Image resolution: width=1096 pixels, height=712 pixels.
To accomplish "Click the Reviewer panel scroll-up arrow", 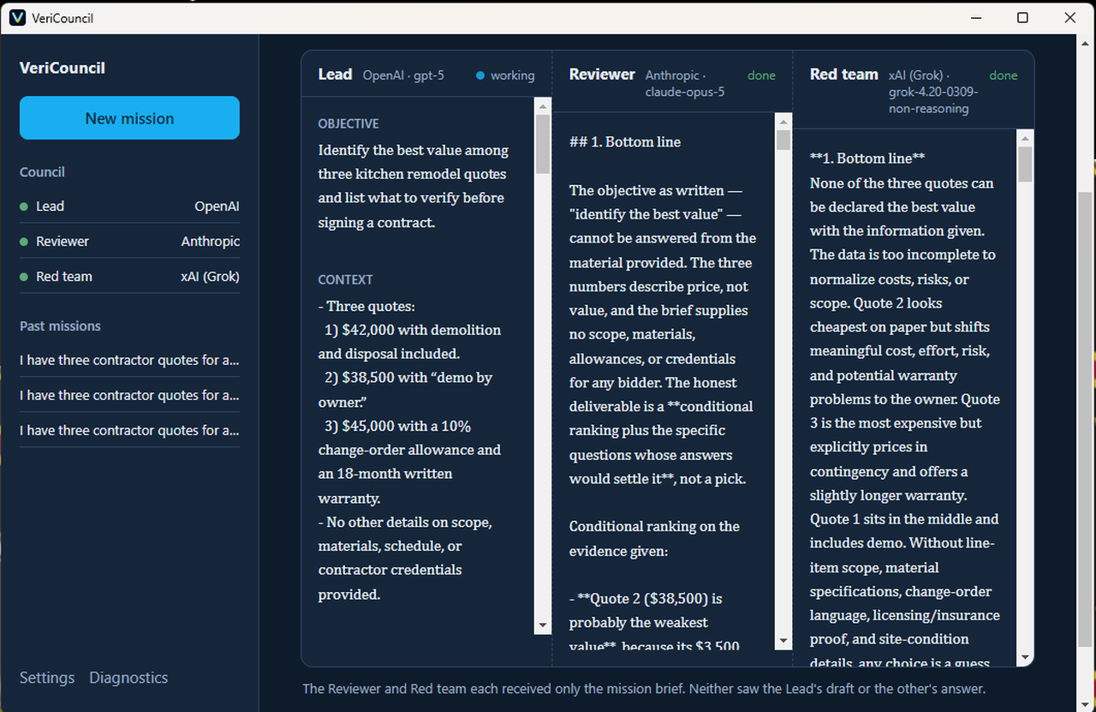I will pyautogui.click(x=783, y=122).
